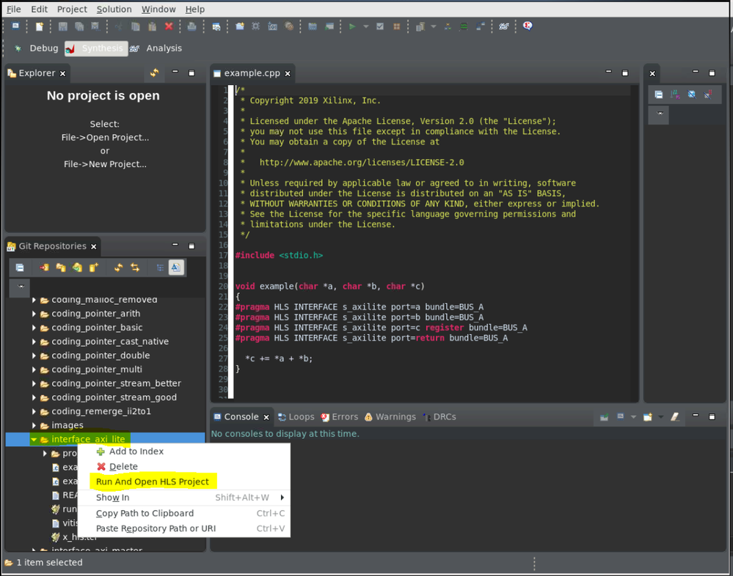Open the run dropdown arrow next to play icon

click(x=365, y=27)
